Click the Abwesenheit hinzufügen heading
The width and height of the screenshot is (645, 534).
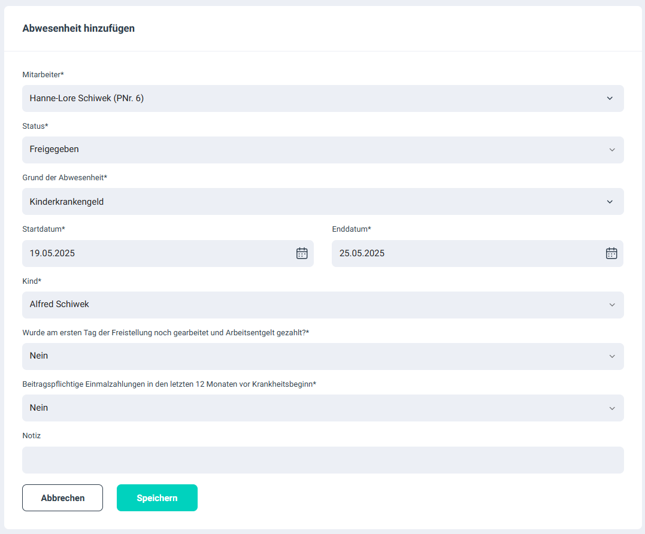click(78, 28)
